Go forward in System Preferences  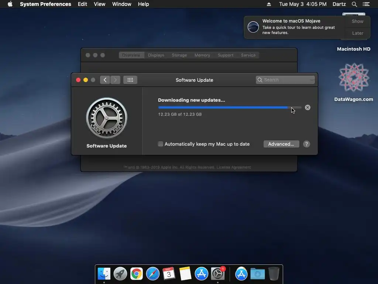point(116,80)
